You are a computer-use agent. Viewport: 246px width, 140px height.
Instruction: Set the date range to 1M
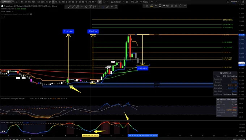[x=10, y=139]
